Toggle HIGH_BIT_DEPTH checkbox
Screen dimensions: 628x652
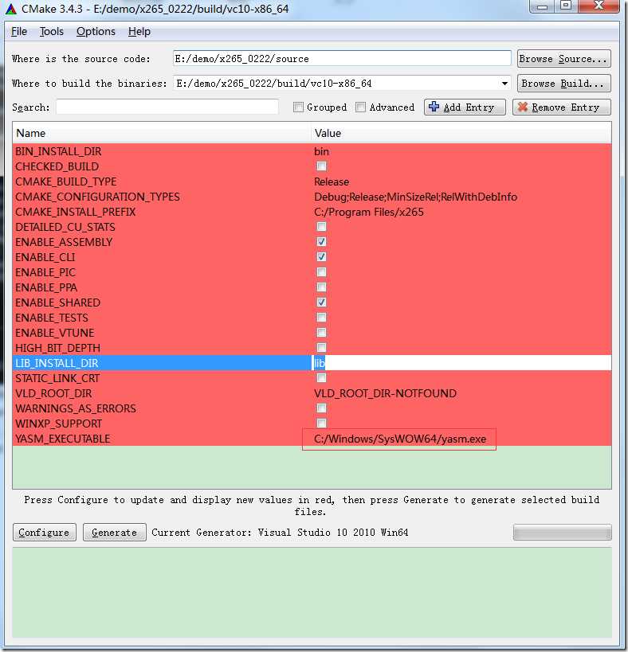click(x=321, y=347)
